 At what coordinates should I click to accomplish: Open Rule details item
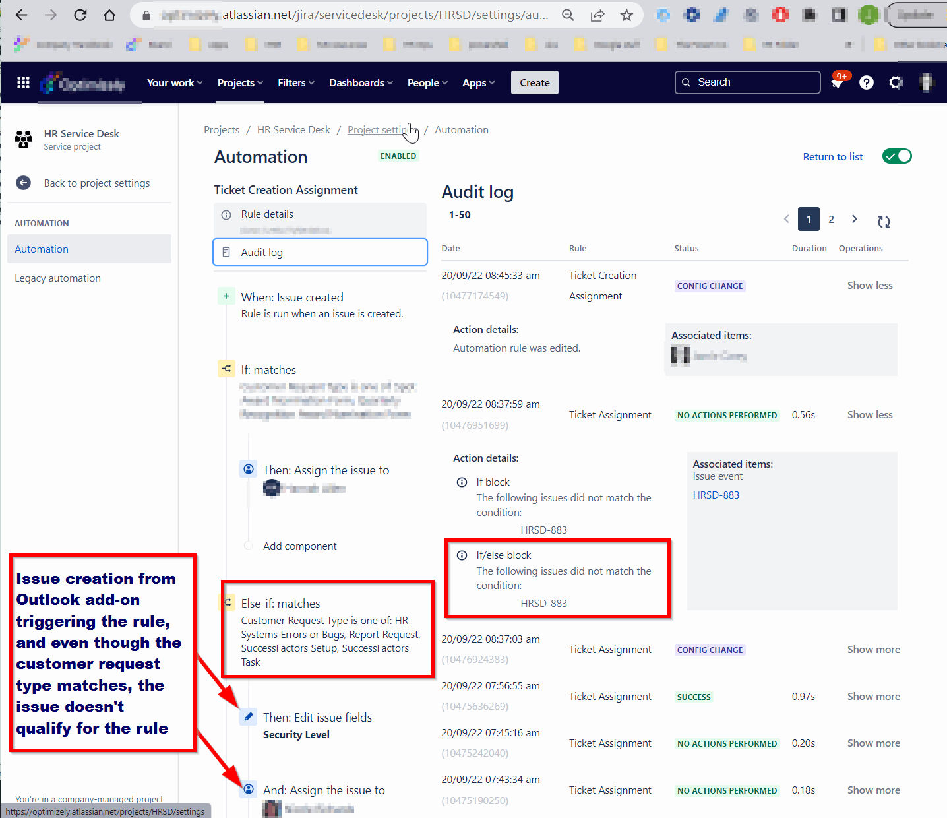(x=320, y=220)
